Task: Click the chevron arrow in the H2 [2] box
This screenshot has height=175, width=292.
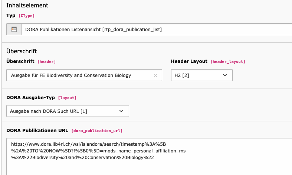Action: coord(225,75)
